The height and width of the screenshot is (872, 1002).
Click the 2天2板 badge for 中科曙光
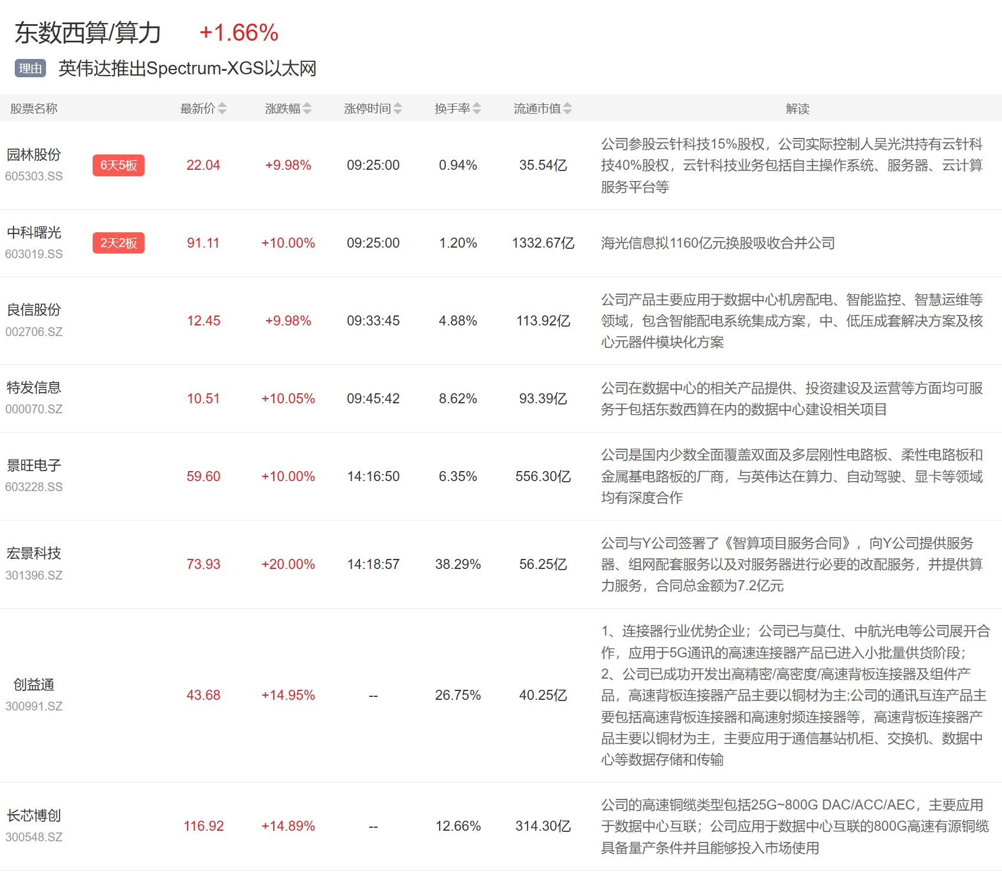(119, 243)
